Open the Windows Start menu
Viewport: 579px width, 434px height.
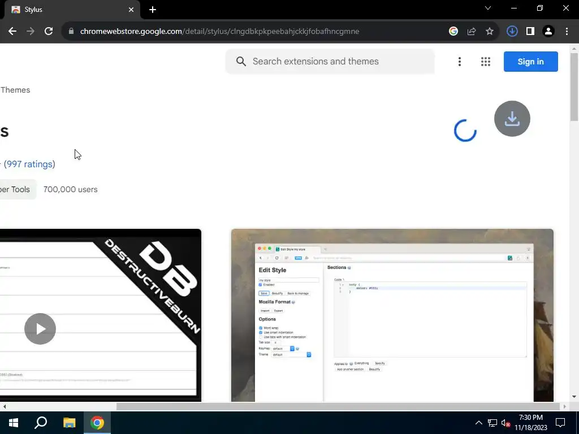[x=14, y=423]
